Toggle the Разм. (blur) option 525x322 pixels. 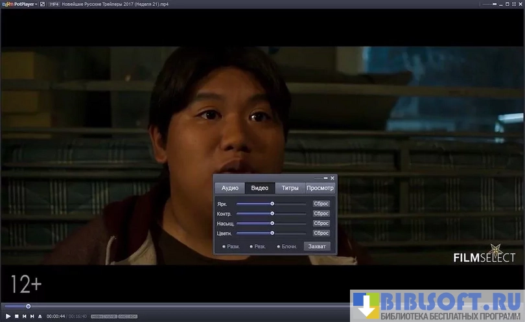(x=224, y=247)
